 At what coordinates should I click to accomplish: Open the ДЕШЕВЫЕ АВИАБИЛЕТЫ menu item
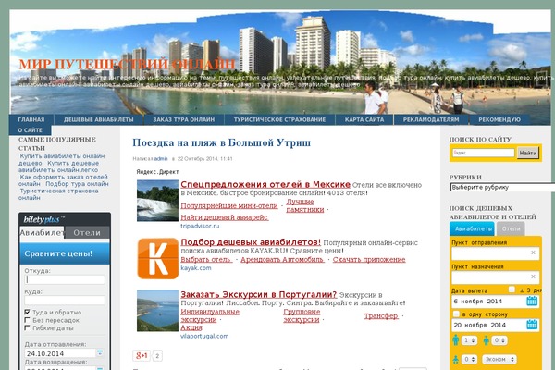[x=98, y=119]
